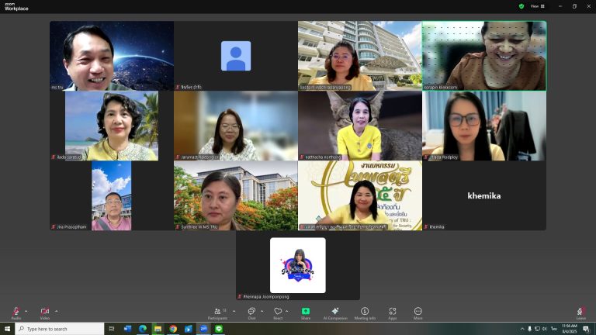Image resolution: width=596 pixels, height=335 pixels.
Task: Click the green encryption shield icon
Action: pyautogui.click(x=521, y=6)
